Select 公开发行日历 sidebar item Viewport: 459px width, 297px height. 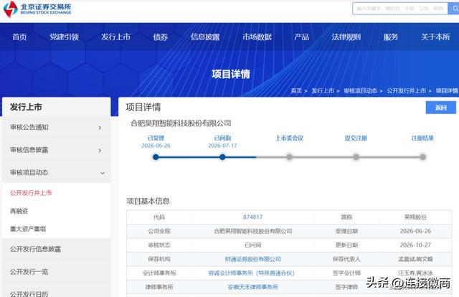pos(56,293)
